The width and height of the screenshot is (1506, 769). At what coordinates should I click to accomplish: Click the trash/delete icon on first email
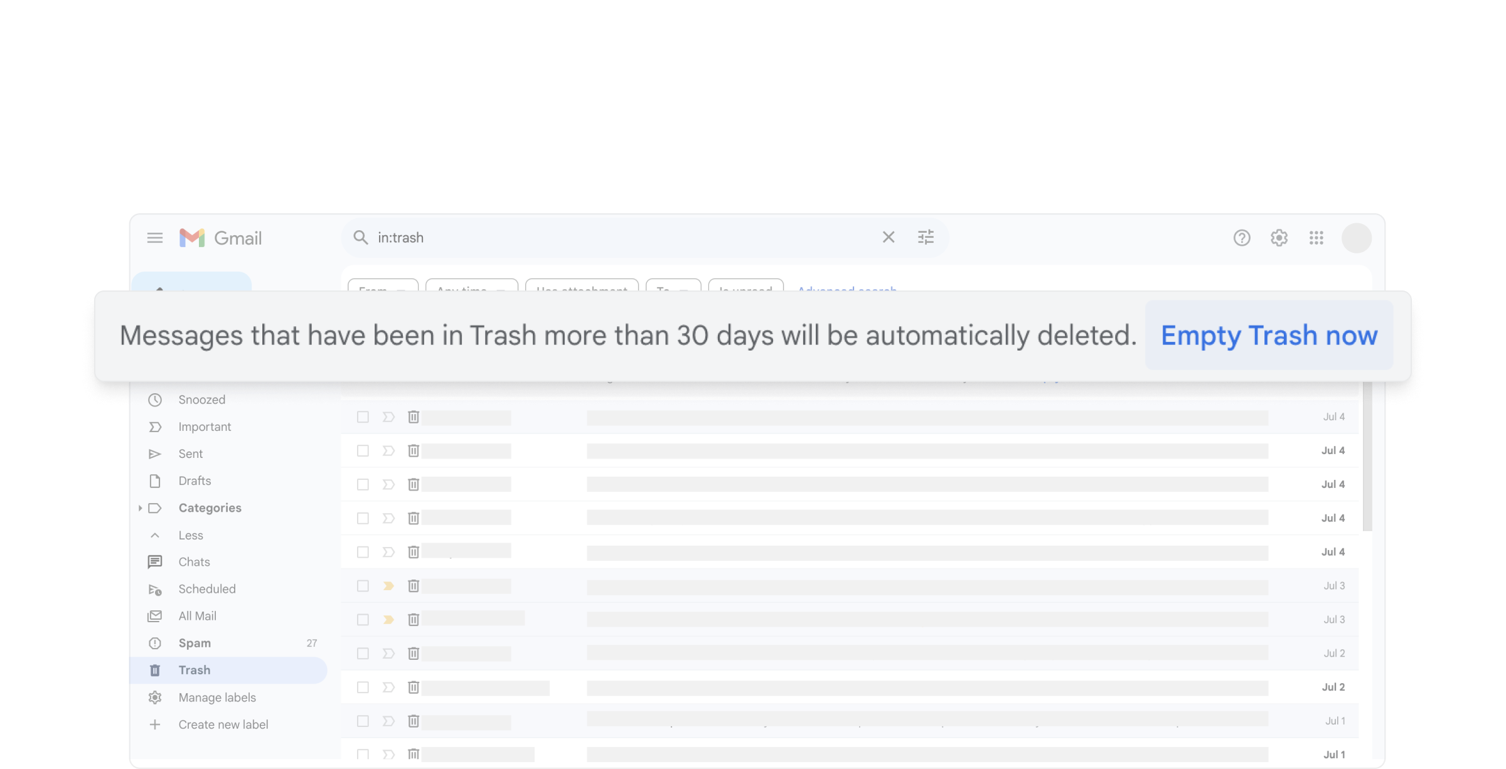point(413,417)
